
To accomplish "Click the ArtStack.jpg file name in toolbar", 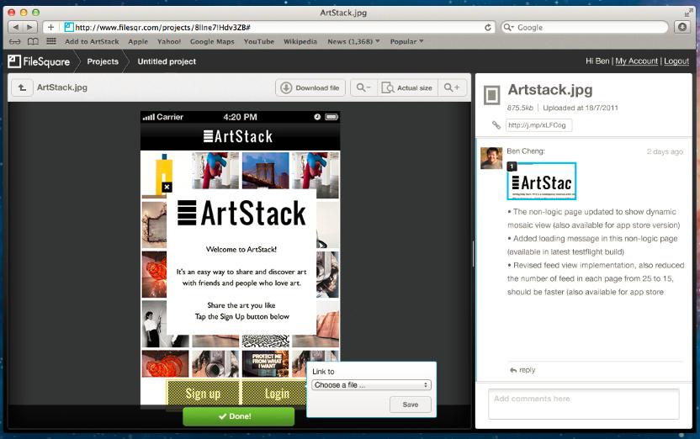I will (62, 87).
